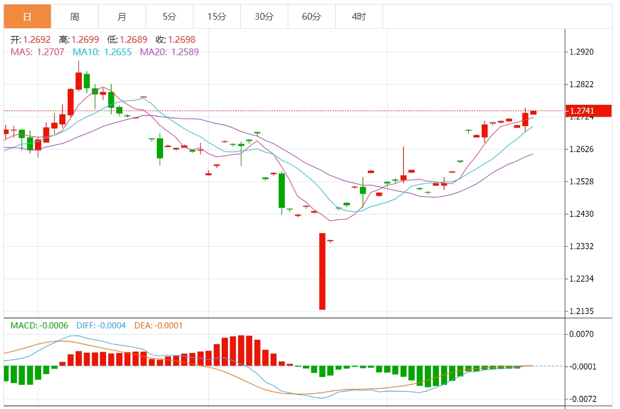Click the DEA: -0.0001 indicator label
This screenshot has height=409, width=620.
tap(159, 326)
